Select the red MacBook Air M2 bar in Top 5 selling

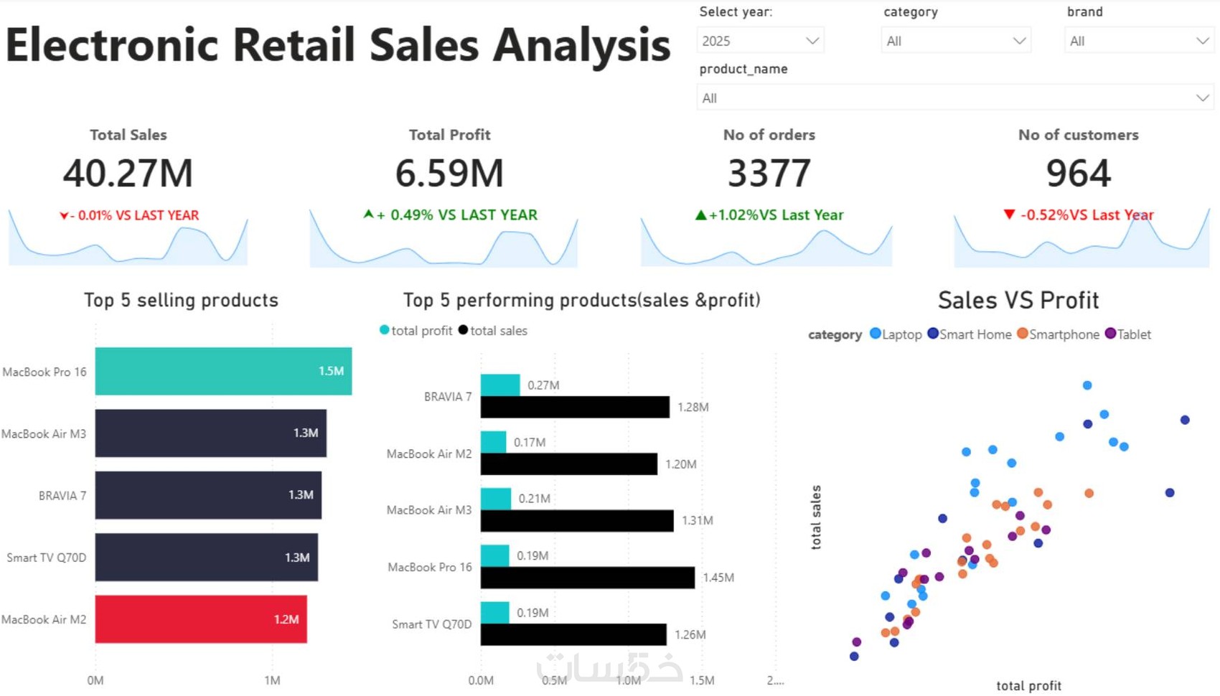(201, 619)
